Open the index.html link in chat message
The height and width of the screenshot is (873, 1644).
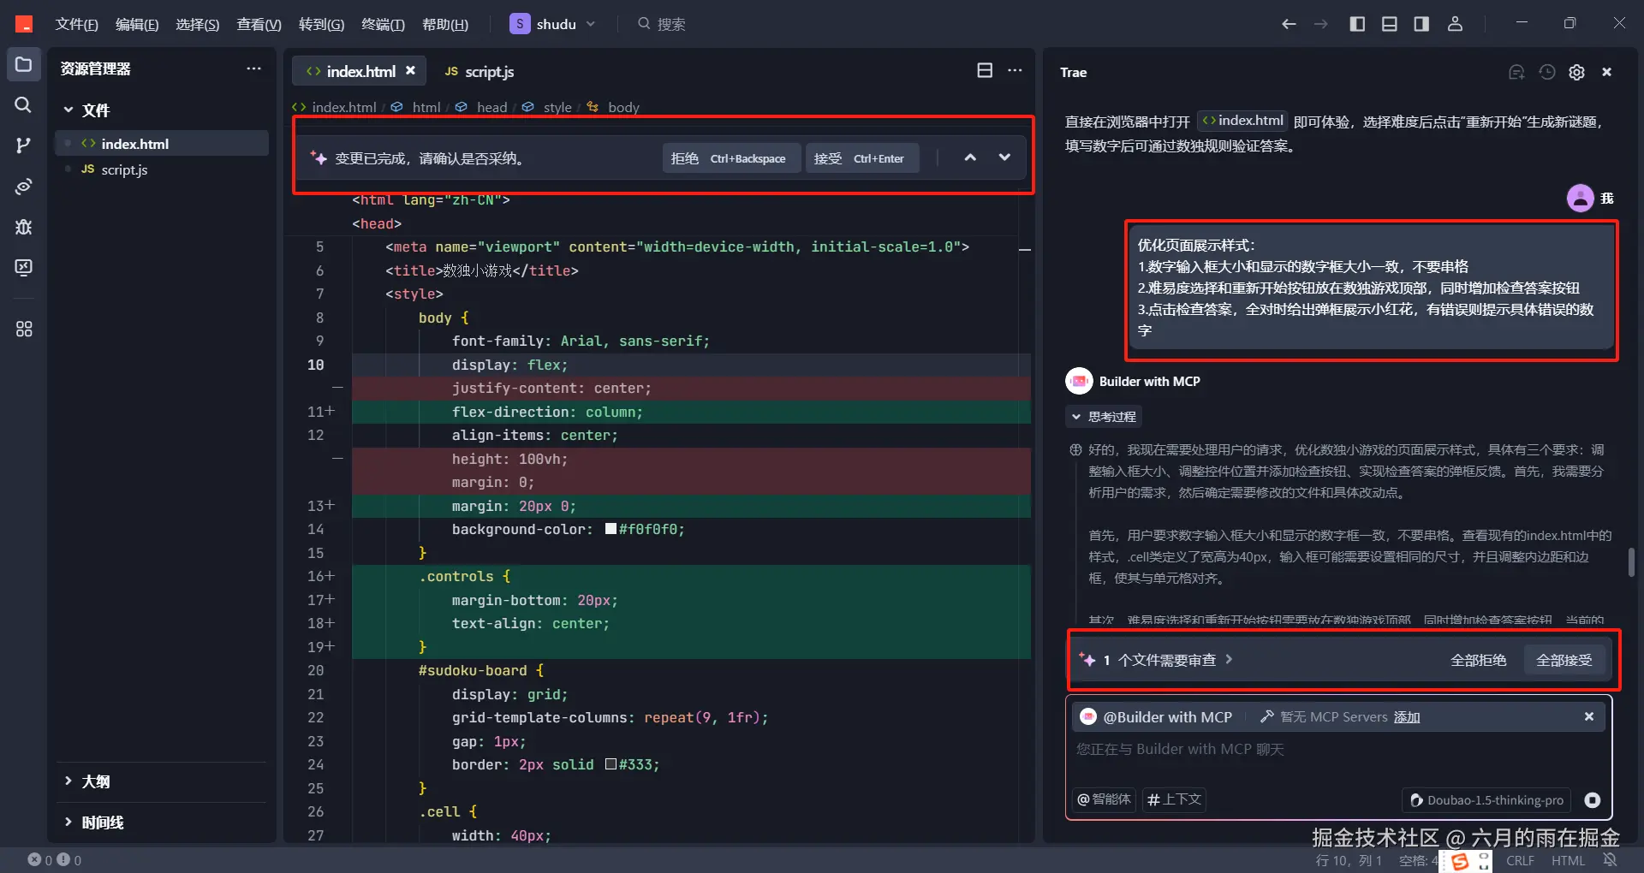pos(1242,121)
